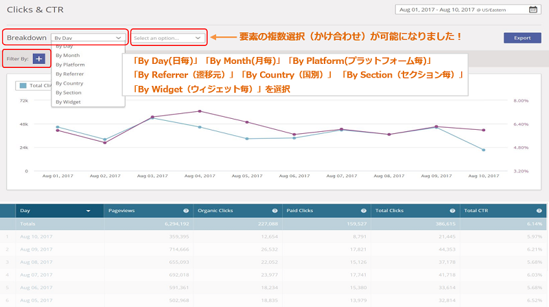Open the Breakdown 'By Day' dropdown
This screenshot has width=549, height=307.
[x=87, y=38]
